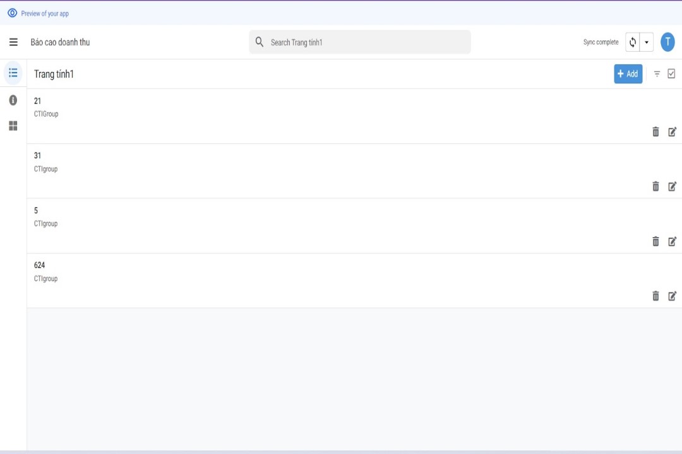Delete the record labeled 5
The height and width of the screenshot is (454, 682).
point(655,241)
